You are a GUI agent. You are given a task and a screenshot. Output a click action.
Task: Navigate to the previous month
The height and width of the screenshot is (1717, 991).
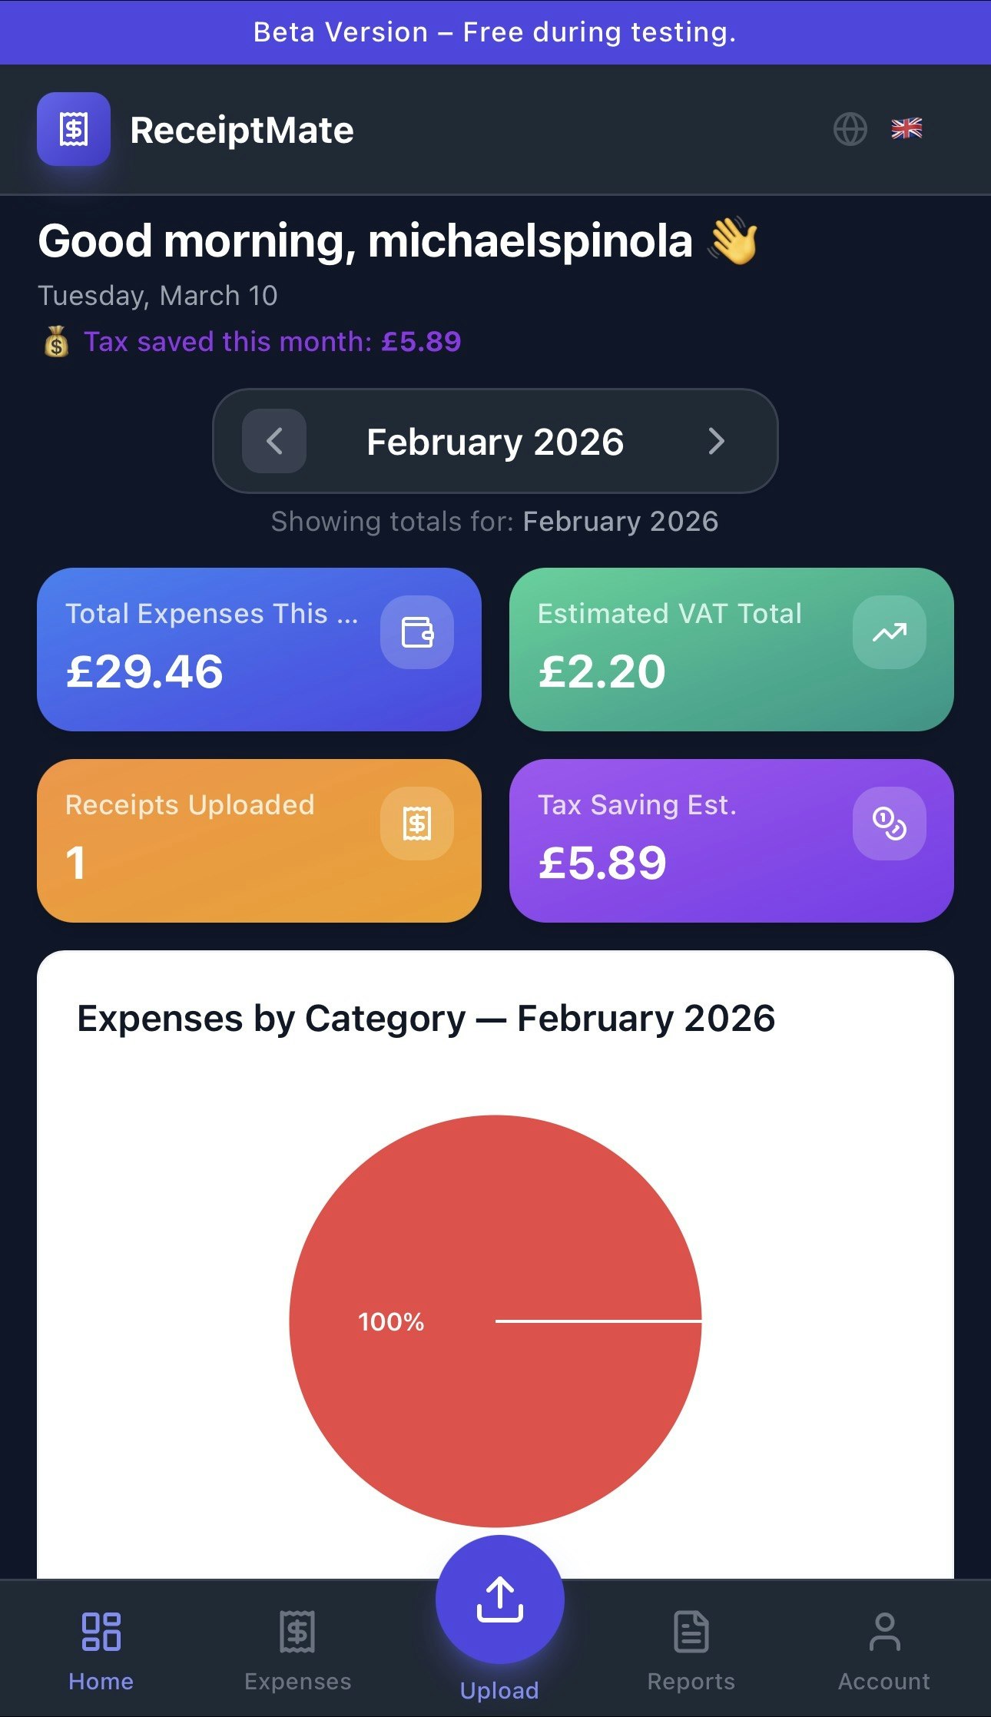(x=274, y=441)
